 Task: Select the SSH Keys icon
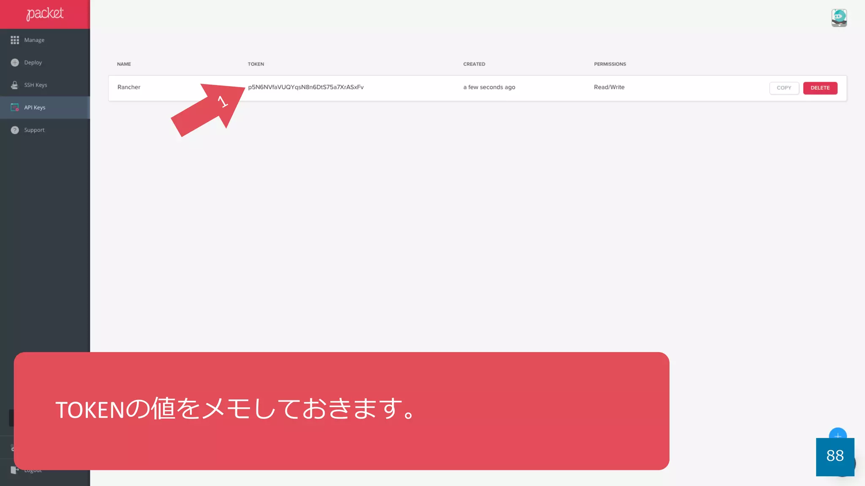15,85
